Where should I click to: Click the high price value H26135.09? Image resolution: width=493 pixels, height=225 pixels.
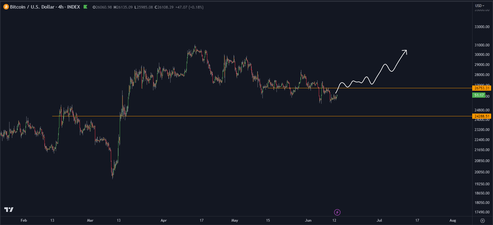[x=123, y=7]
